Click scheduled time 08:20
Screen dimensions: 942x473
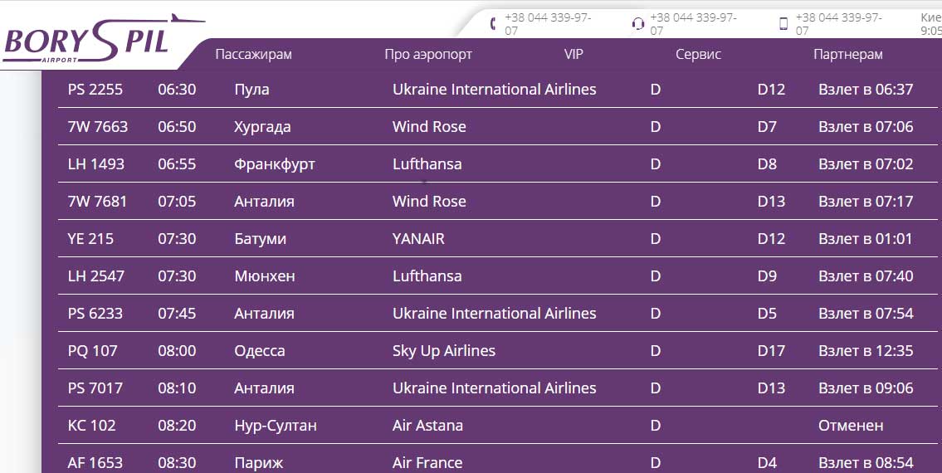(177, 426)
